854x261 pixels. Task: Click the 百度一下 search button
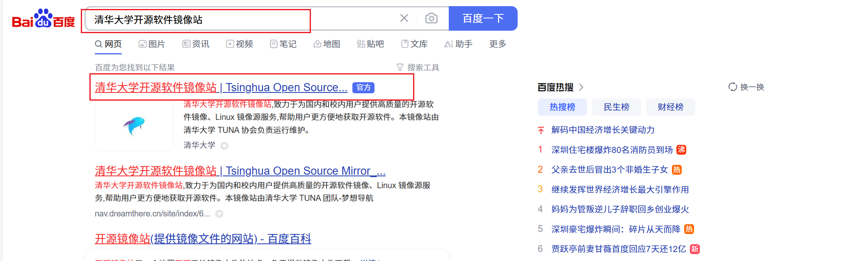pos(483,18)
